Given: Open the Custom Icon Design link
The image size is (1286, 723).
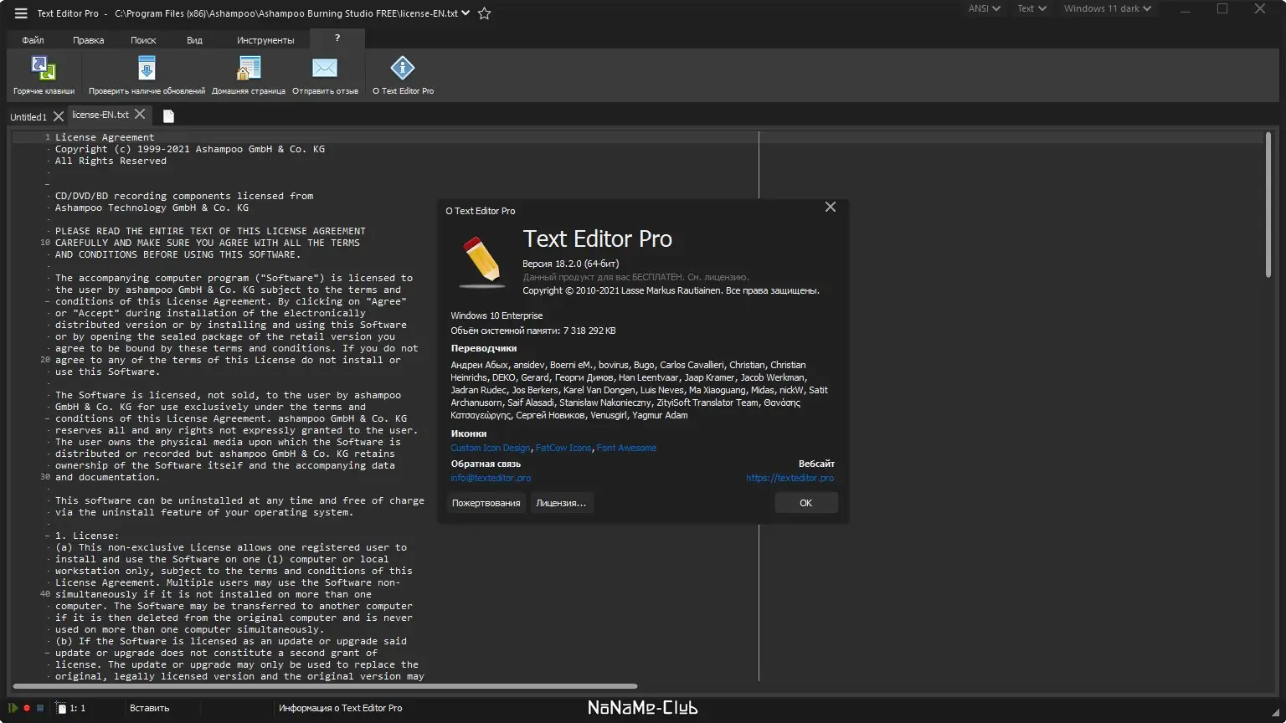Looking at the screenshot, I should pyautogui.click(x=491, y=448).
